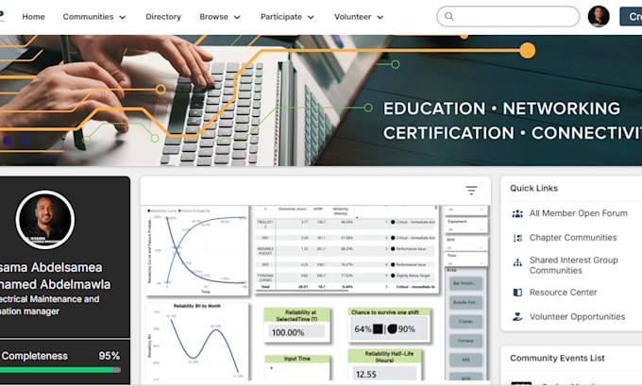Open the Browse menu

213,17
